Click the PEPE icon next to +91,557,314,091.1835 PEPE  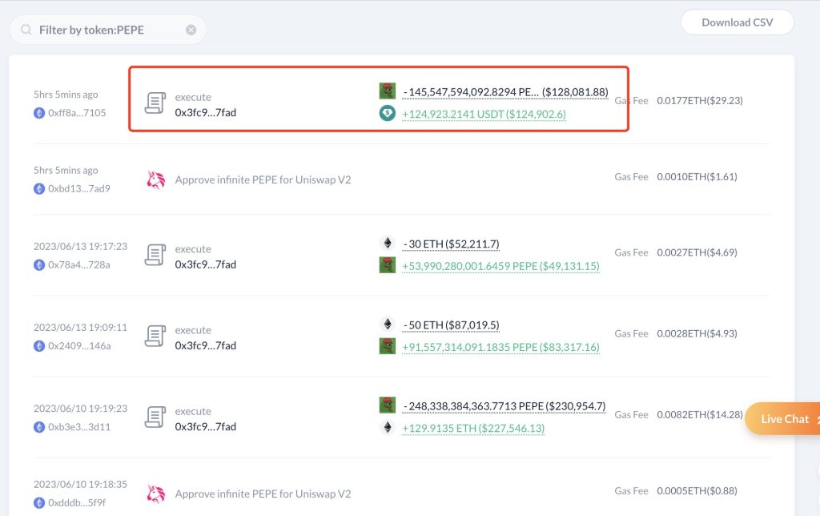tap(388, 346)
